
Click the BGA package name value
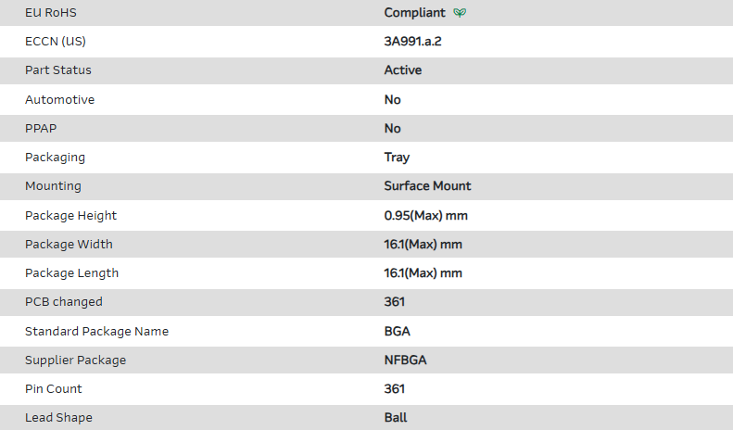tap(397, 331)
